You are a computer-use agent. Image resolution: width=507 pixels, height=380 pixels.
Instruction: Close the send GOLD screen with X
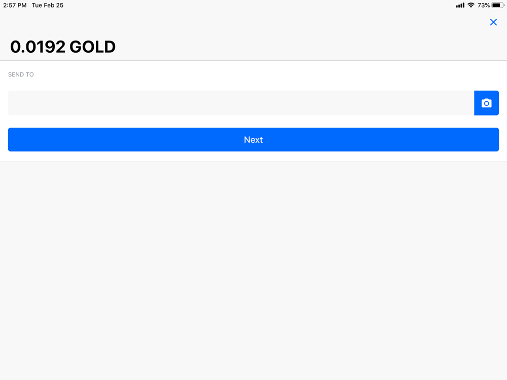[493, 22]
